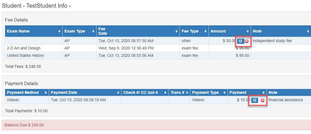Screen dimensions: 311x134
Task: Edit the Waiver payment entry
Action: click(x=255, y=100)
